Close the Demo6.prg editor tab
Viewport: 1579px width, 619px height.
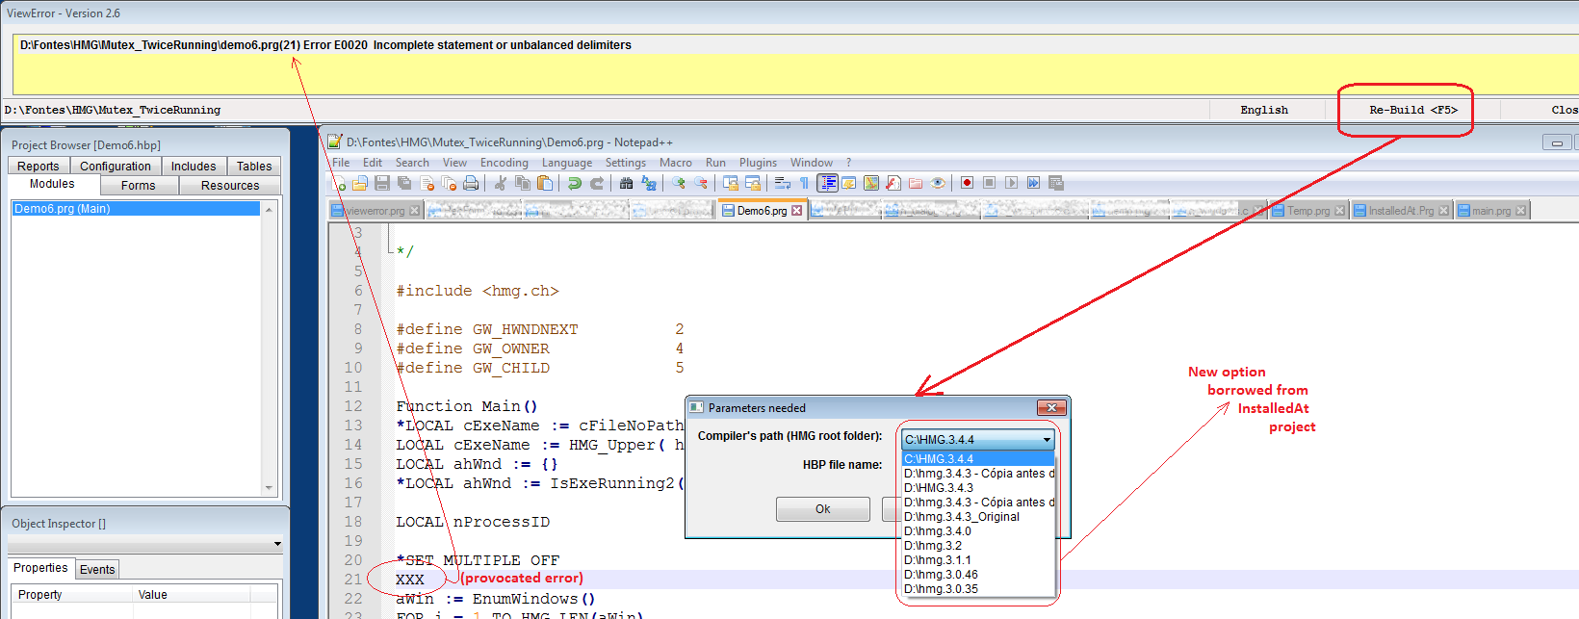click(x=797, y=211)
